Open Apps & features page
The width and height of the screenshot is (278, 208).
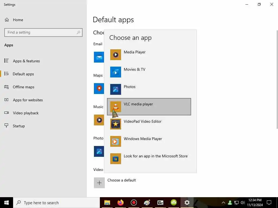click(43, 61)
